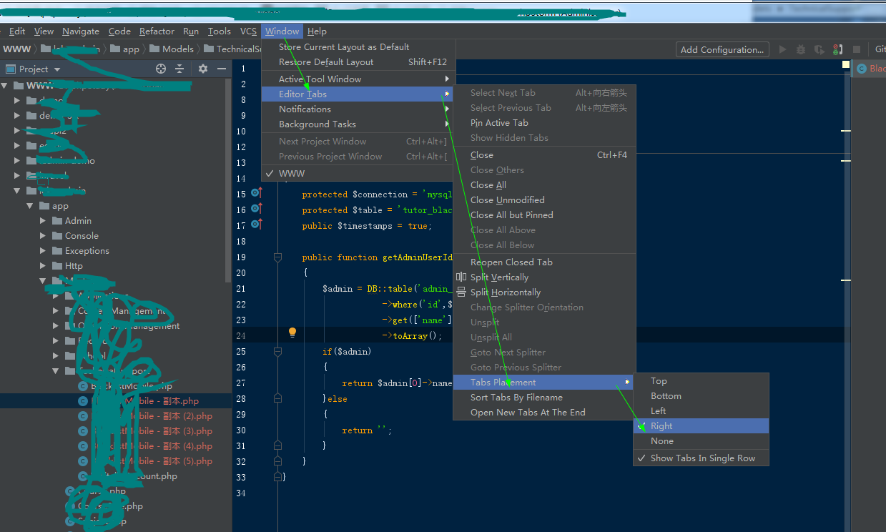This screenshot has width=886, height=532.
Task: Click the Console folder icon
Action: pos(56,235)
